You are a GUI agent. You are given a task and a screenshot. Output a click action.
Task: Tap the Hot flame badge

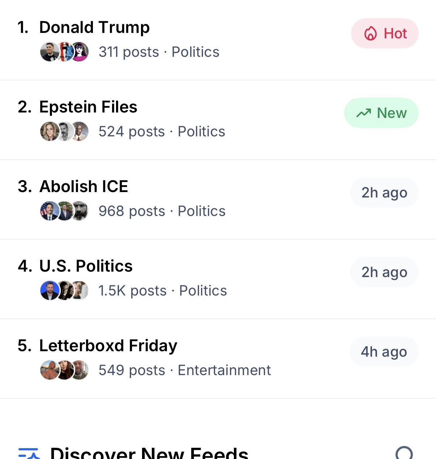pos(385,34)
